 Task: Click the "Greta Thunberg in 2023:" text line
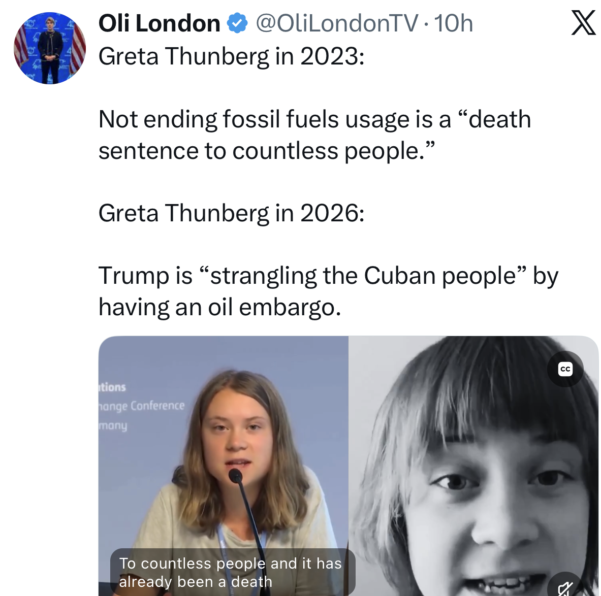click(231, 56)
